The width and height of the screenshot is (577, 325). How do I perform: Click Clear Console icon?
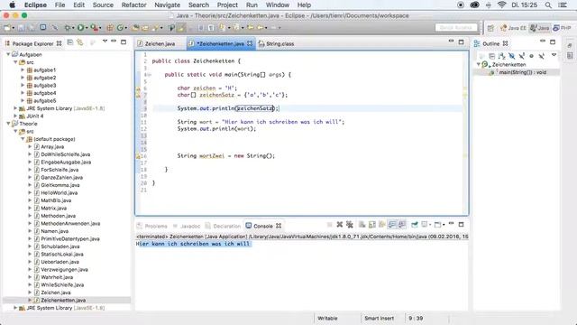[x=362, y=225]
